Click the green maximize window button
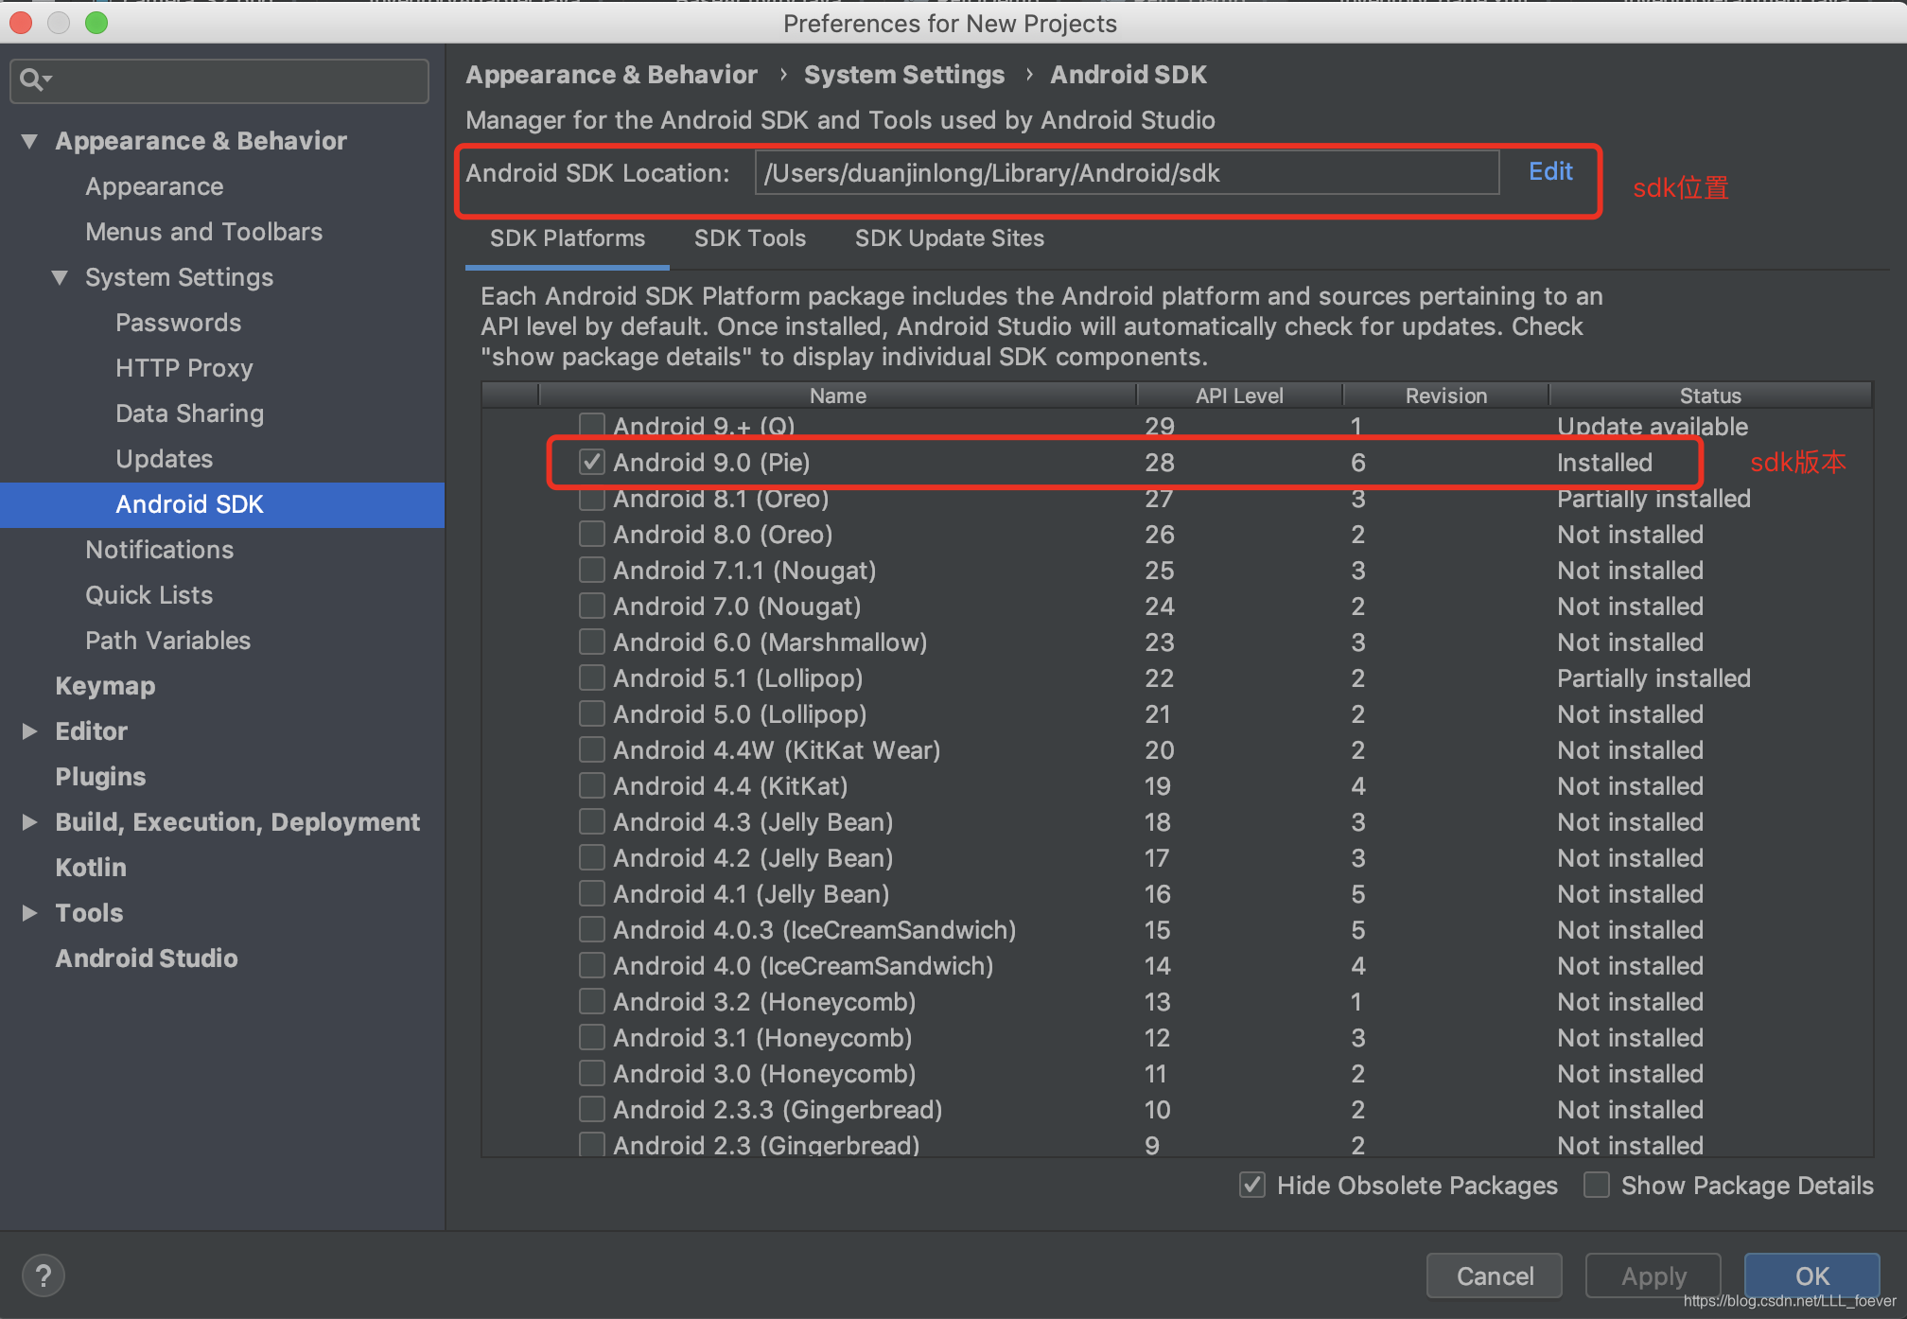 (96, 23)
